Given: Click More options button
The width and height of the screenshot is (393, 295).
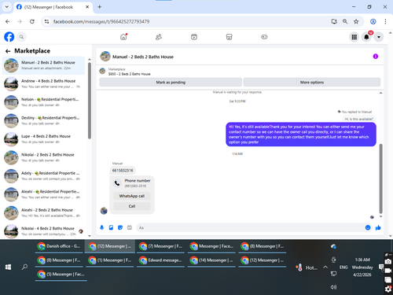Looking at the screenshot, I should [312, 82].
